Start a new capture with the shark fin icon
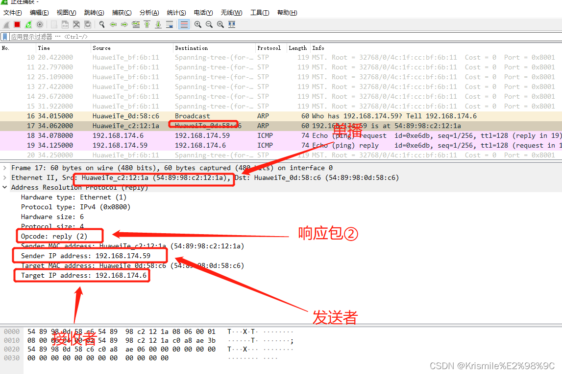562x374 pixels. pyautogui.click(x=5, y=24)
